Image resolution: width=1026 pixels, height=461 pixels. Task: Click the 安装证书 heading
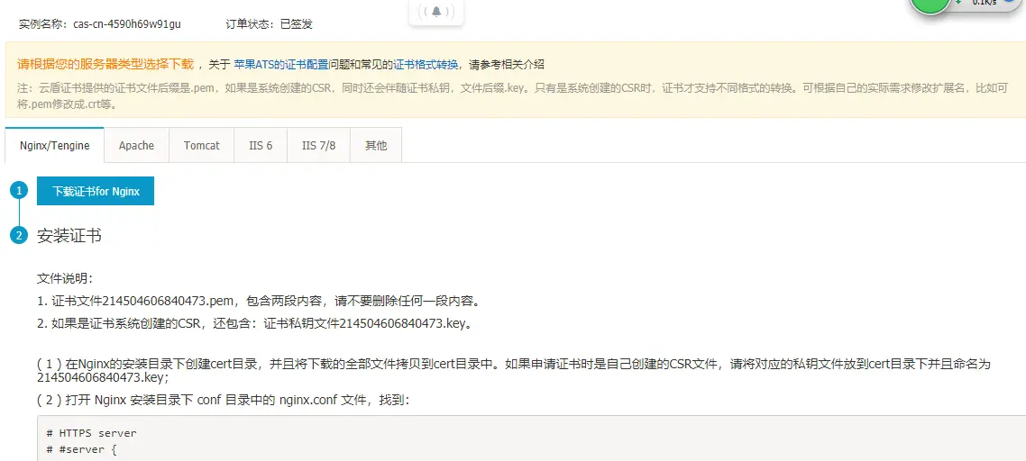coord(69,236)
